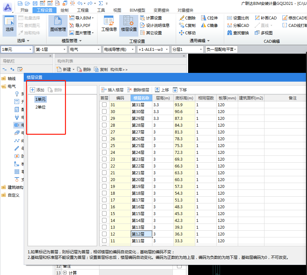
Task: Click the save icon in quick access toolbar
Action: [35, 3]
